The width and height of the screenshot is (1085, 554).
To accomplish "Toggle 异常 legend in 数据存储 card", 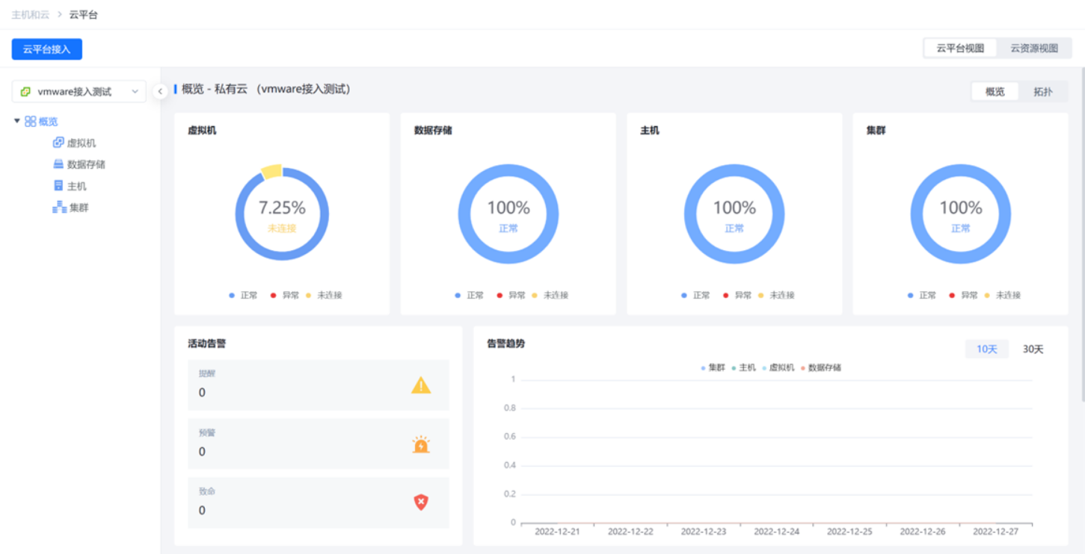I will (x=511, y=296).
